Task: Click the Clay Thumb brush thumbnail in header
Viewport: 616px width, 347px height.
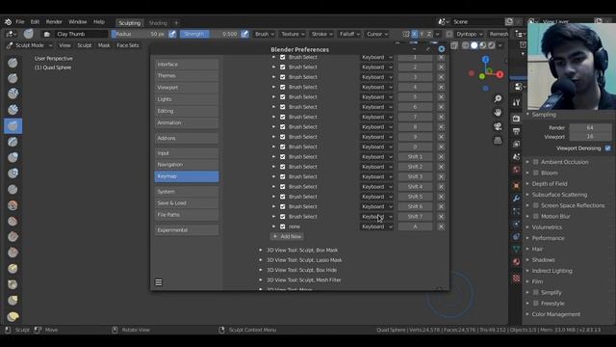Action: point(28,34)
